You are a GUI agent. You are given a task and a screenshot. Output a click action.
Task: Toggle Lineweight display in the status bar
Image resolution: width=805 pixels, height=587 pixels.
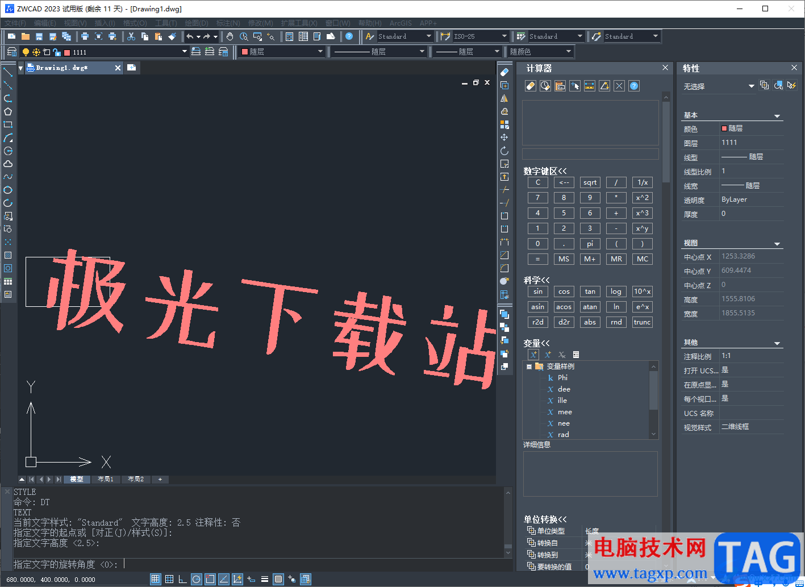tap(264, 579)
